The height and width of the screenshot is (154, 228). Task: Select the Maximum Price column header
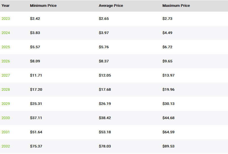point(176,6)
